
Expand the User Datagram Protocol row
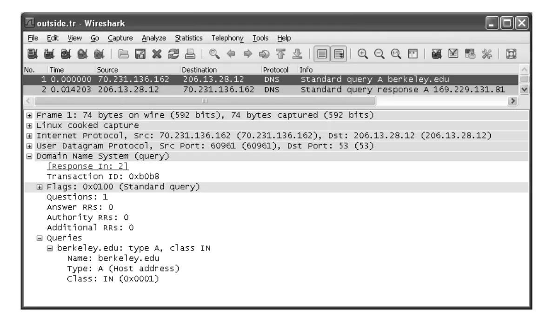click(x=30, y=146)
